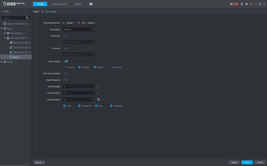The width and height of the screenshot is (267, 166).
Task: Expand the TPC-BF5421-T node
Action: tap(5, 33)
